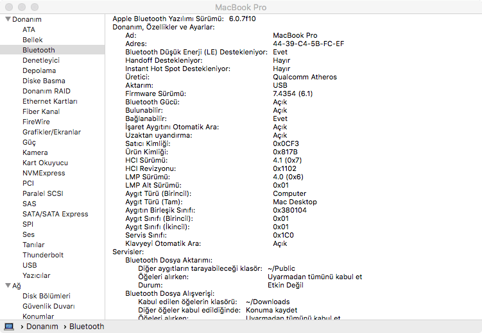This screenshot has height=333, width=482.
Task: Select Fiber Kanal in the sidebar
Action: (x=41, y=111)
